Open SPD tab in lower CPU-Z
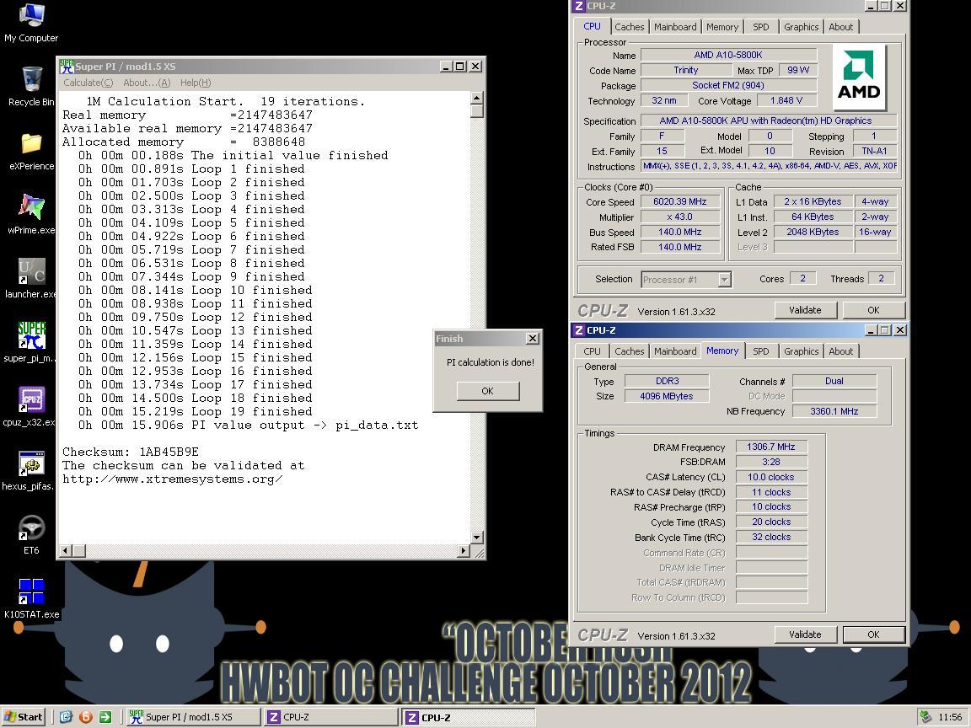 coord(760,351)
